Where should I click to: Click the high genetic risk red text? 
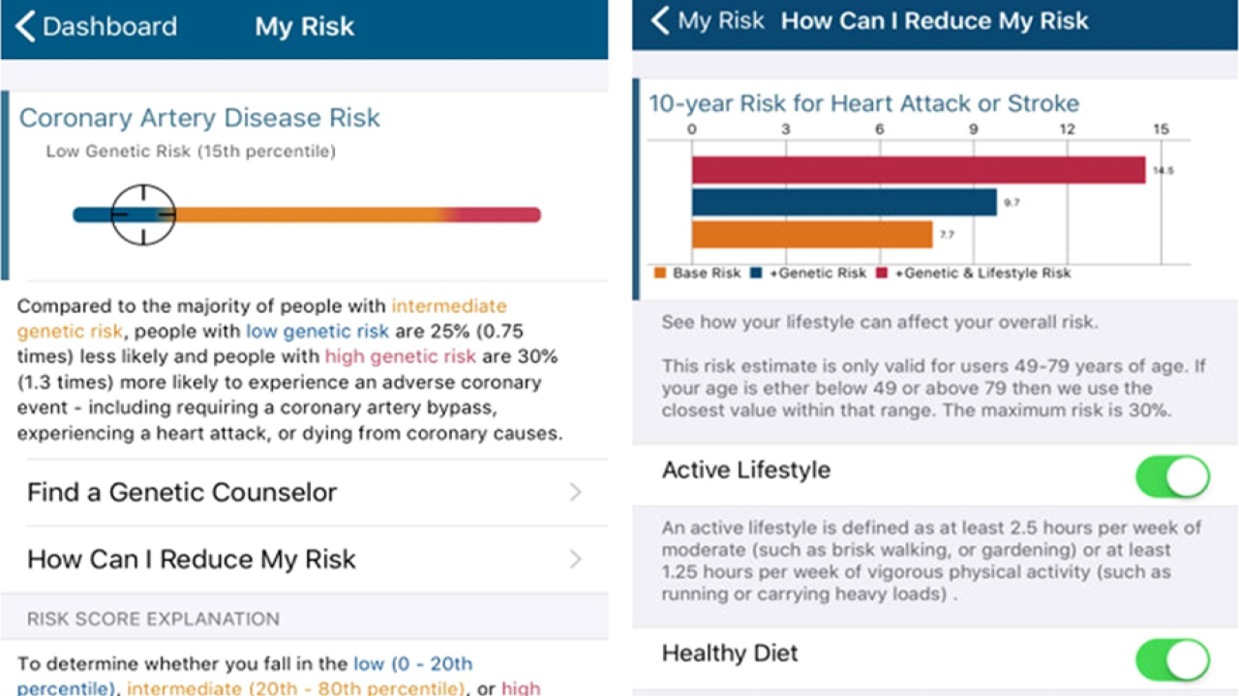[400, 357]
